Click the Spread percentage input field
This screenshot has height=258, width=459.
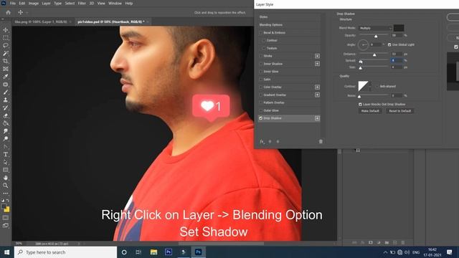[397, 60]
